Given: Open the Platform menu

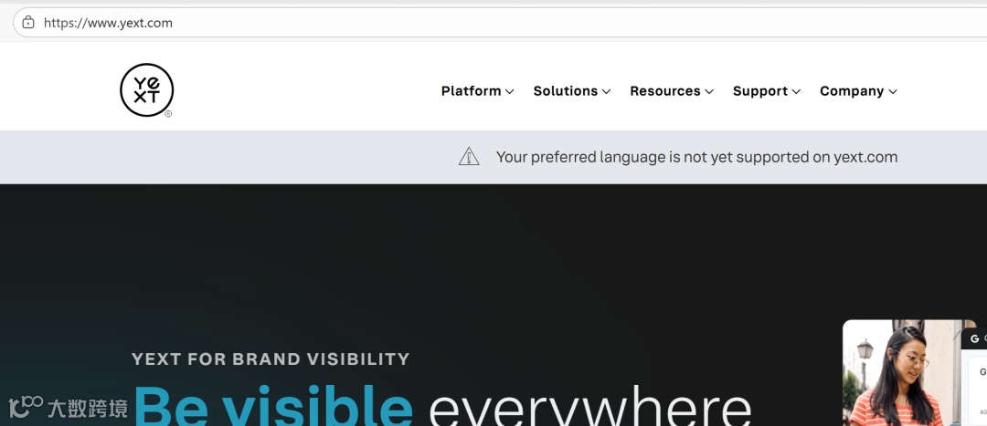Looking at the screenshot, I should (x=477, y=91).
